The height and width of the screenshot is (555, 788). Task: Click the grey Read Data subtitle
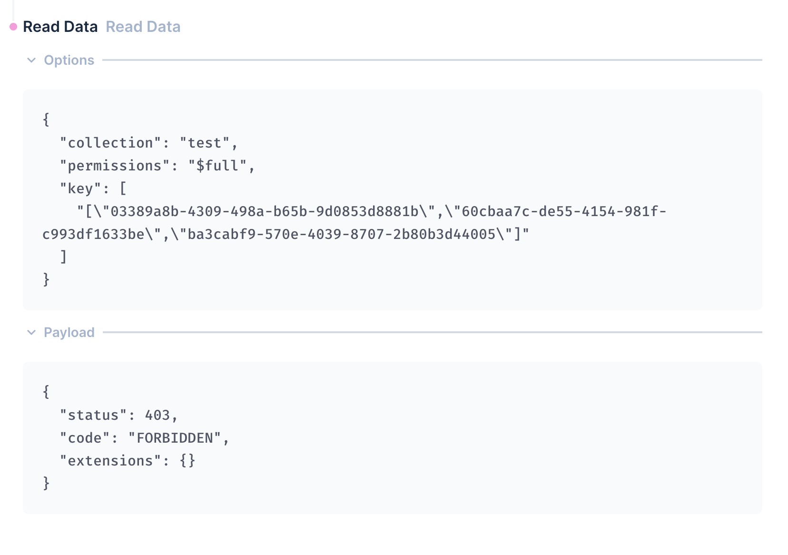tap(143, 27)
